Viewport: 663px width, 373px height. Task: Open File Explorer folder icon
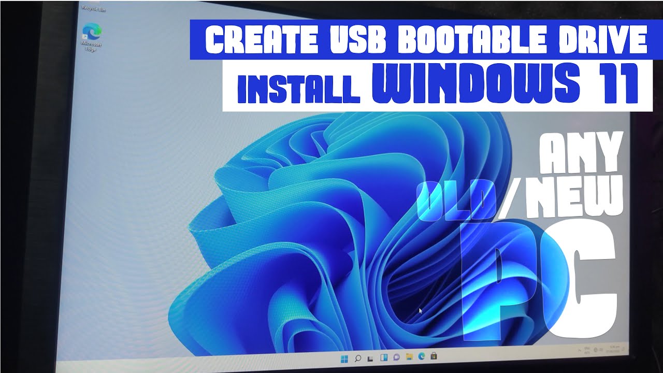409,356
